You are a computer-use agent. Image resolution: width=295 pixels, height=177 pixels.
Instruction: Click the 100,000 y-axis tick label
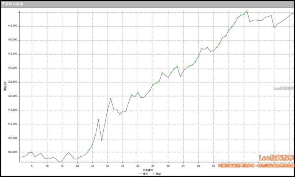coord(13,153)
